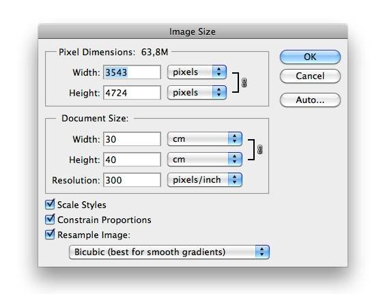
Task: Click the Resolution field showing 300
Action: tap(132, 180)
